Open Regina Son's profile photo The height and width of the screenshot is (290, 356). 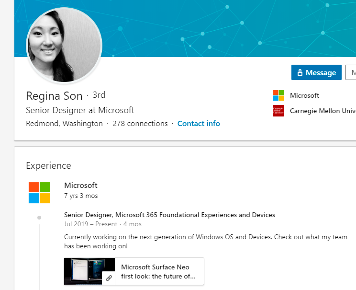click(x=64, y=46)
